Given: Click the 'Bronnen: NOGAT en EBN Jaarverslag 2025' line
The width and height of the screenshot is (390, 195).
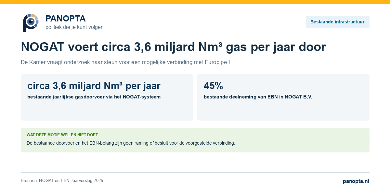Looking at the screenshot, I should (x=62, y=181).
